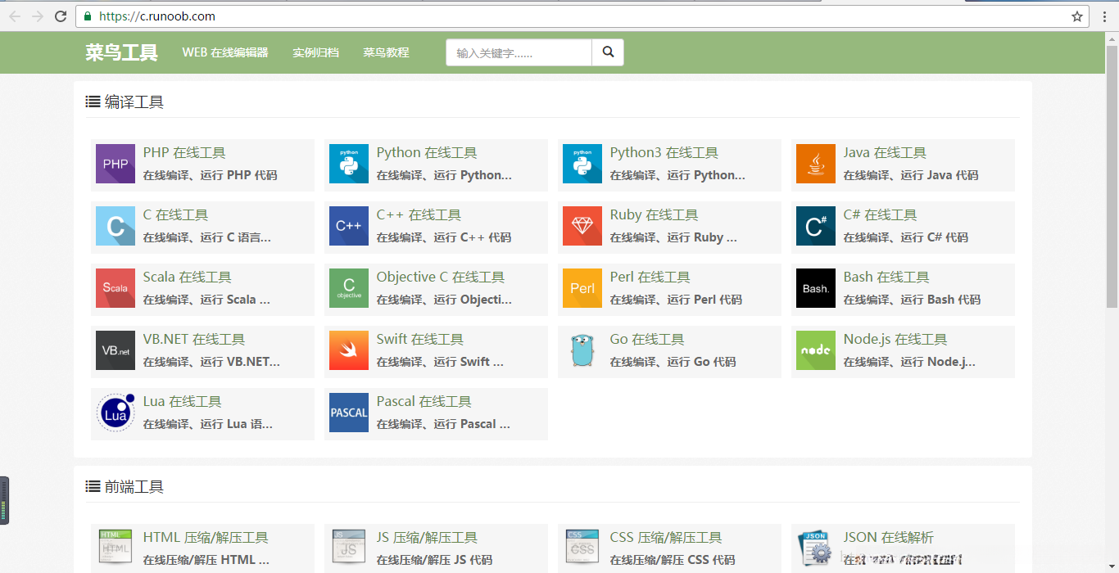Select the red Ruby gem icon
The width and height of the screenshot is (1119, 573).
(582, 226)
